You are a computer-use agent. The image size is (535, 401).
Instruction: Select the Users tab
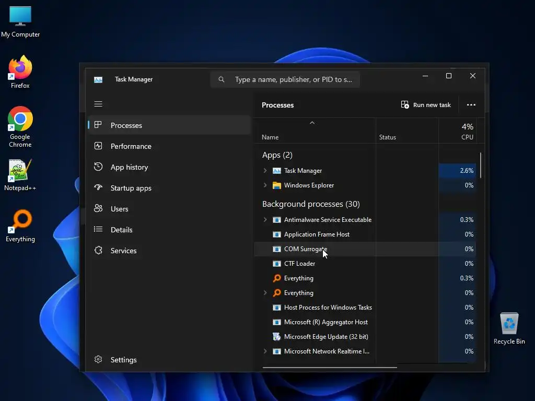coord(170,209)
